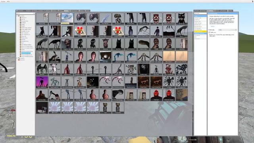Spawn the long-necked bird-beaked creature NPC

pyautogui.click(x=55, y=95)
